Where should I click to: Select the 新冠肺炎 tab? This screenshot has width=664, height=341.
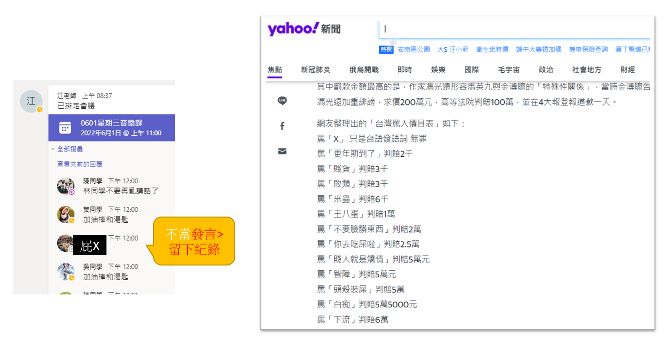[316, 70]
